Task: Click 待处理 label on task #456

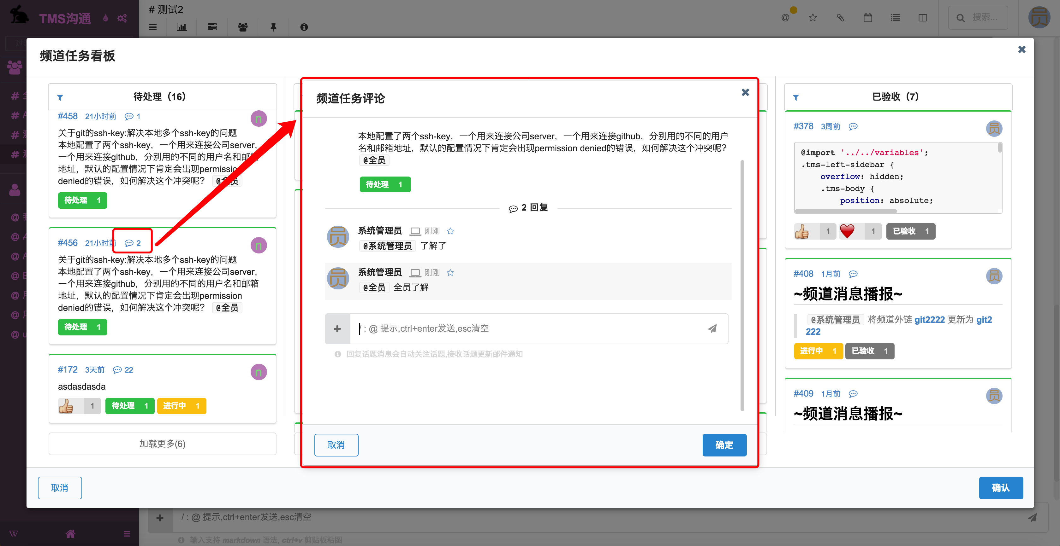Action: pos(82,327)
